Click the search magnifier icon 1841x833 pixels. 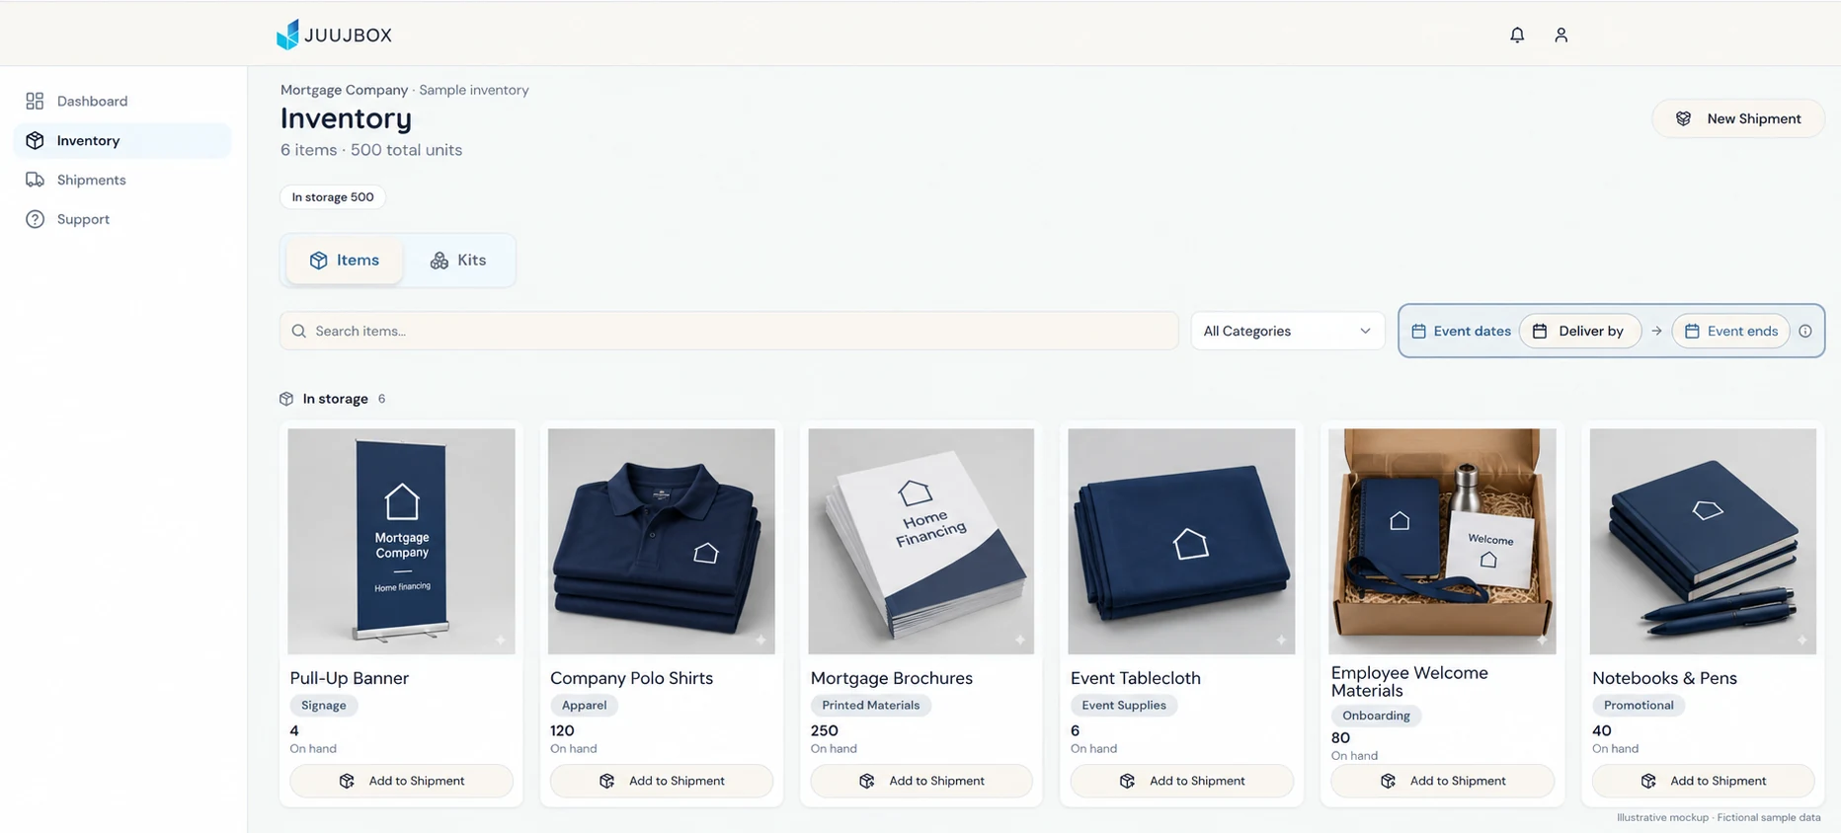(298, 331)
